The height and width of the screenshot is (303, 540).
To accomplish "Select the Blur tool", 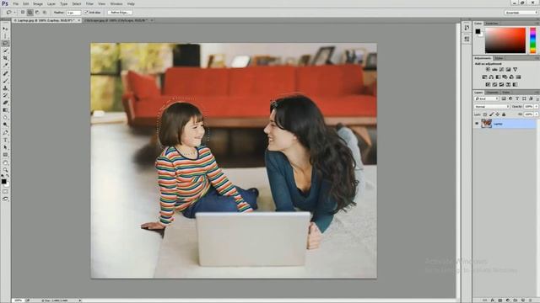I will pos(5,118).
